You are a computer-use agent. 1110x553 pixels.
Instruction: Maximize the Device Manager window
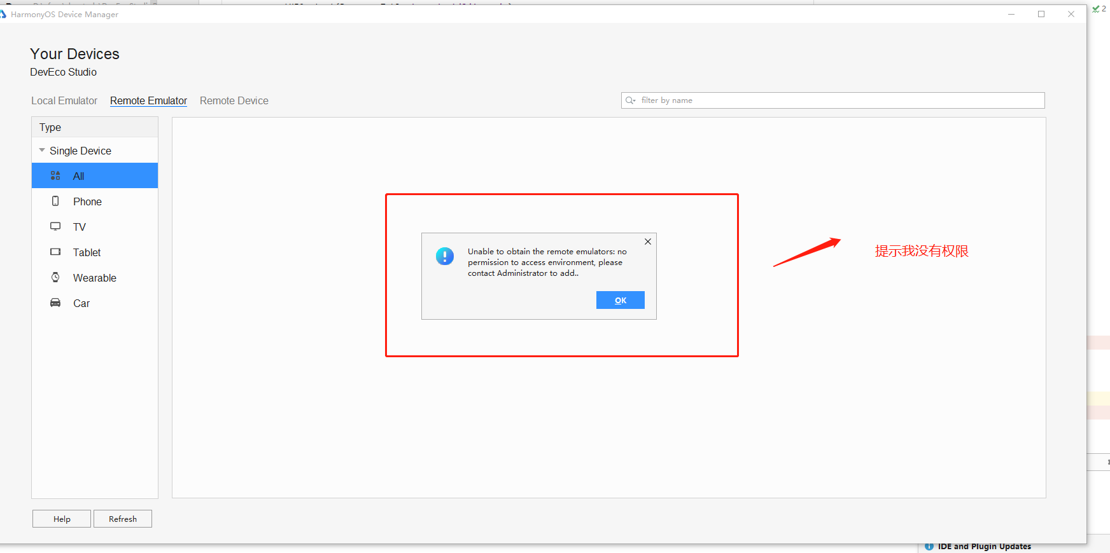(1041, 14)
